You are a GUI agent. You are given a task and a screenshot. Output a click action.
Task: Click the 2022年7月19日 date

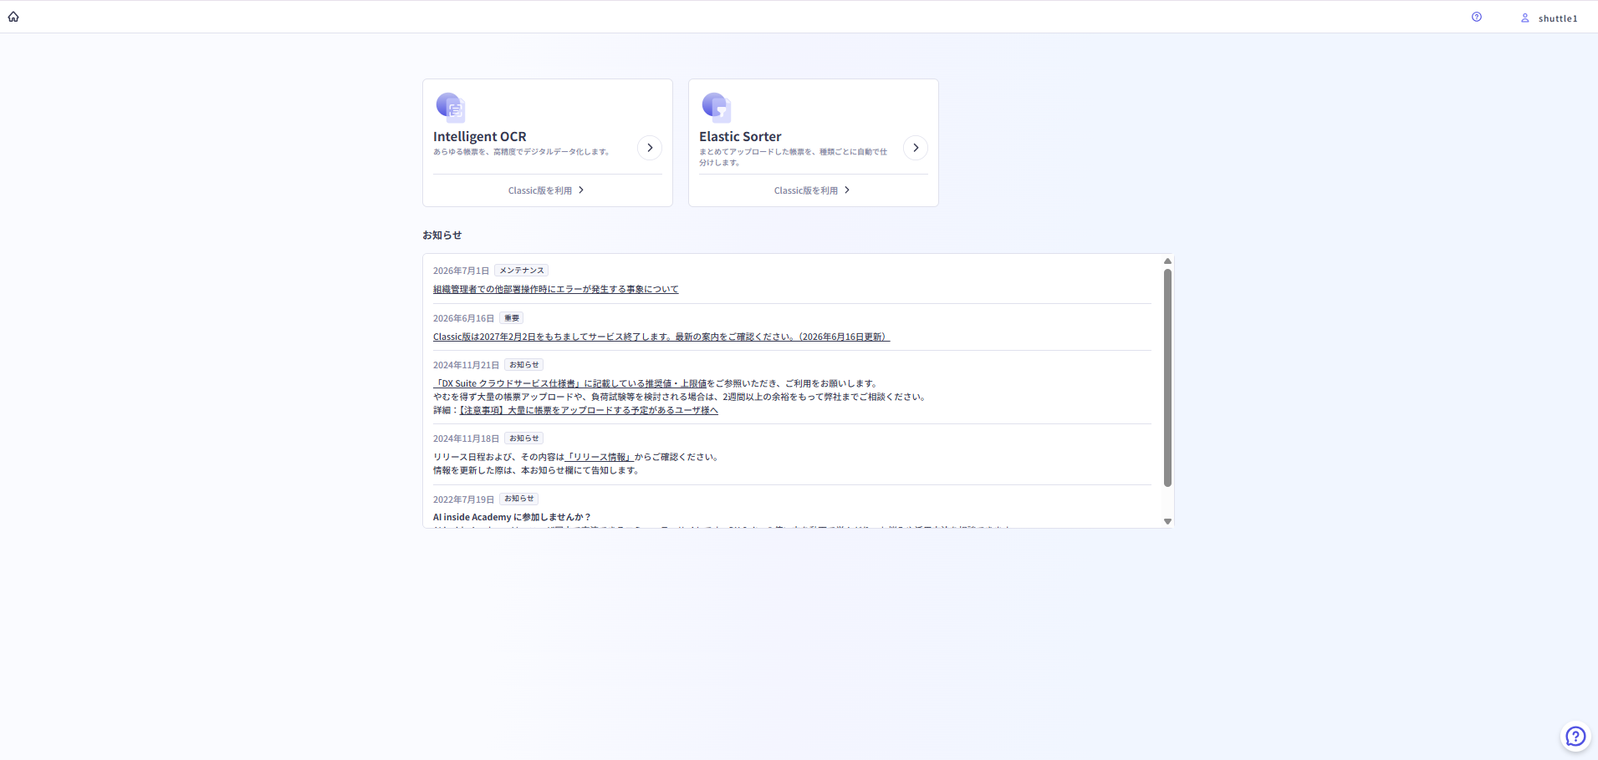463,499
